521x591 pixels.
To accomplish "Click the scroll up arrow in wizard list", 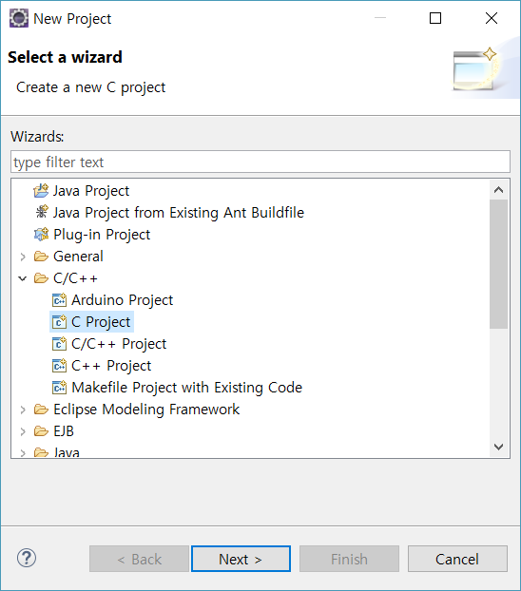I will [x=498, y=190].
